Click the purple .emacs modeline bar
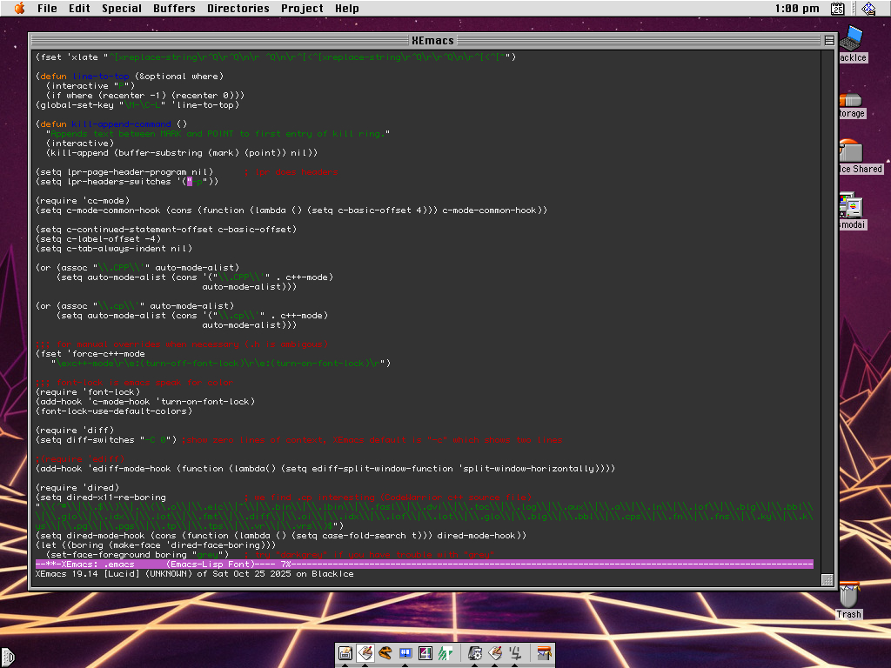 425,564
